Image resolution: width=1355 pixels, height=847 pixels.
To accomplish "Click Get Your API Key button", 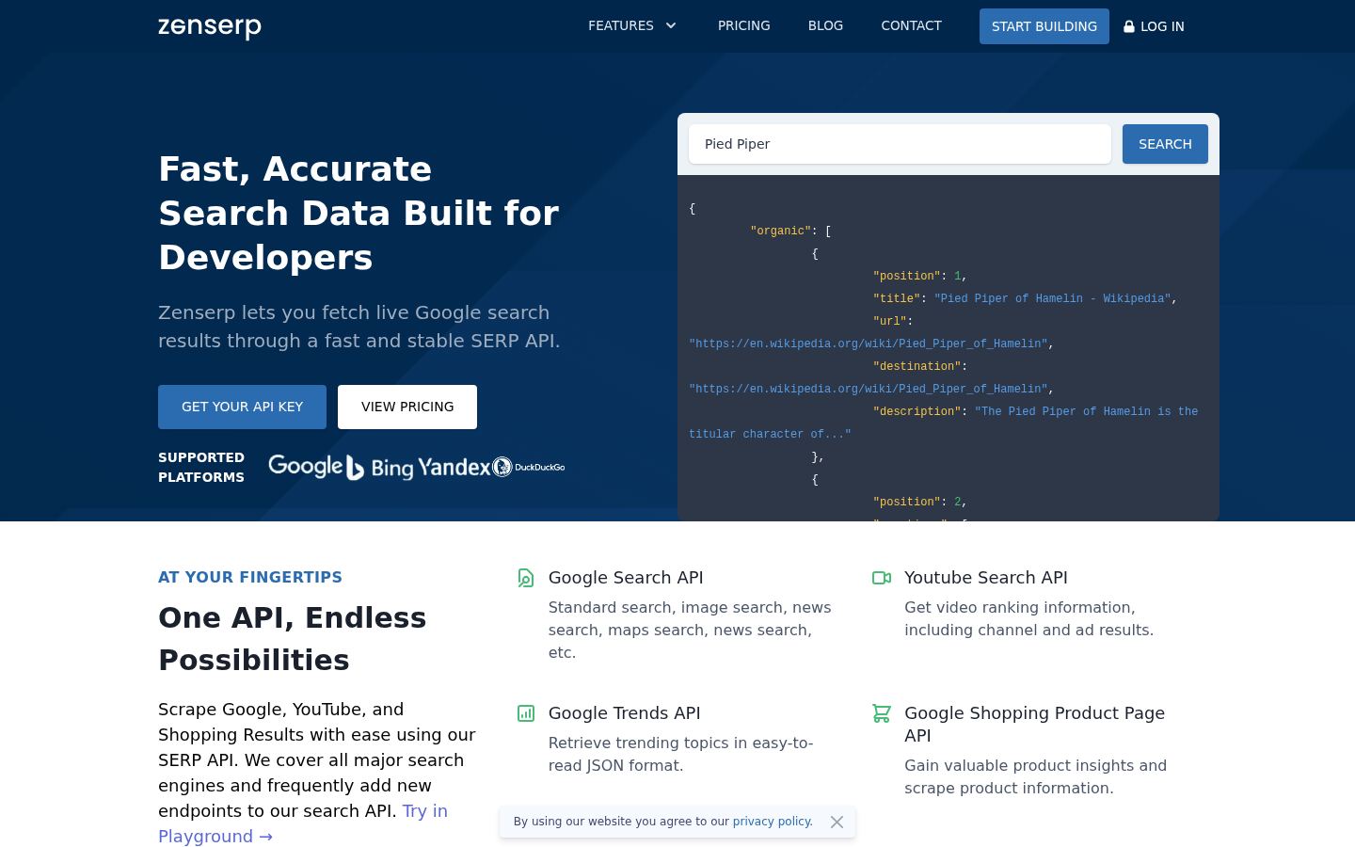I will click(242, 407).
